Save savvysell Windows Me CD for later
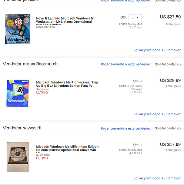The image size is (184, 185). (148, 178)
